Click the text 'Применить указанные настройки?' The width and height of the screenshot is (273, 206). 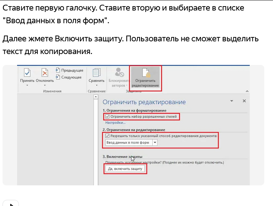pos(133,162)
